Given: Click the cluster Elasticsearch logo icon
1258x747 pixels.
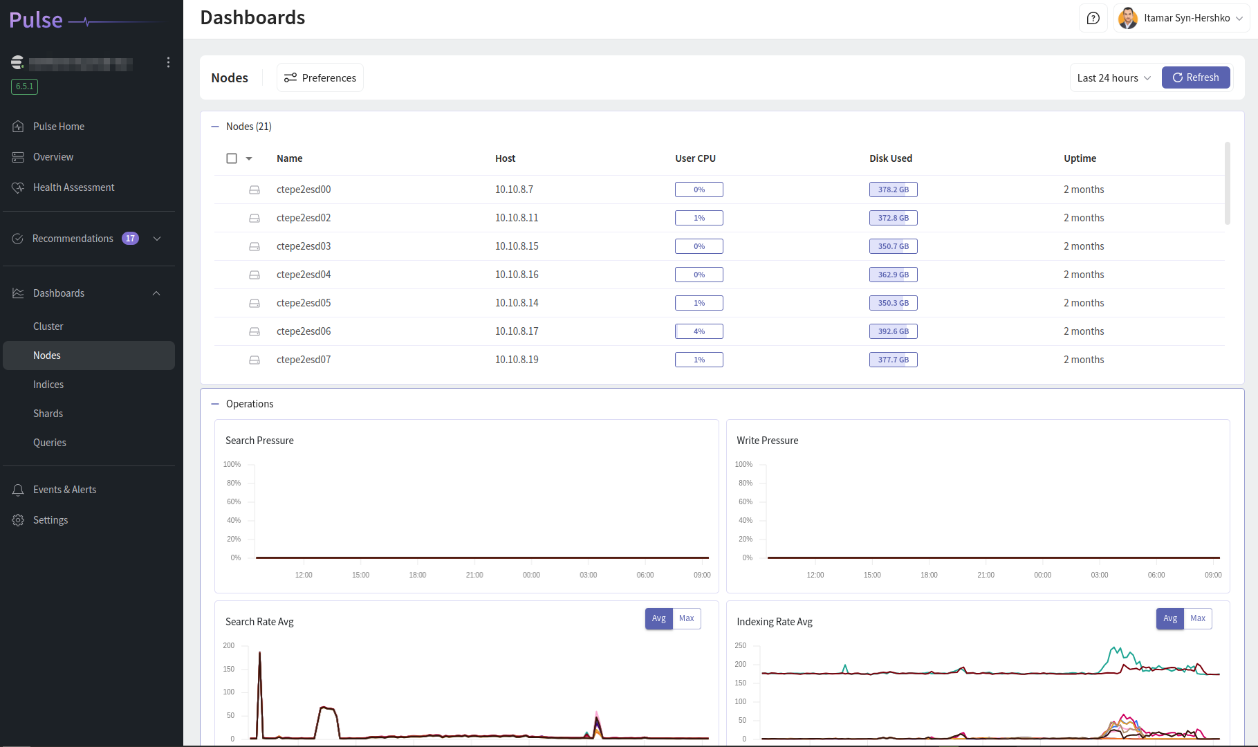Looking at the screenshot, I should 17,63.
